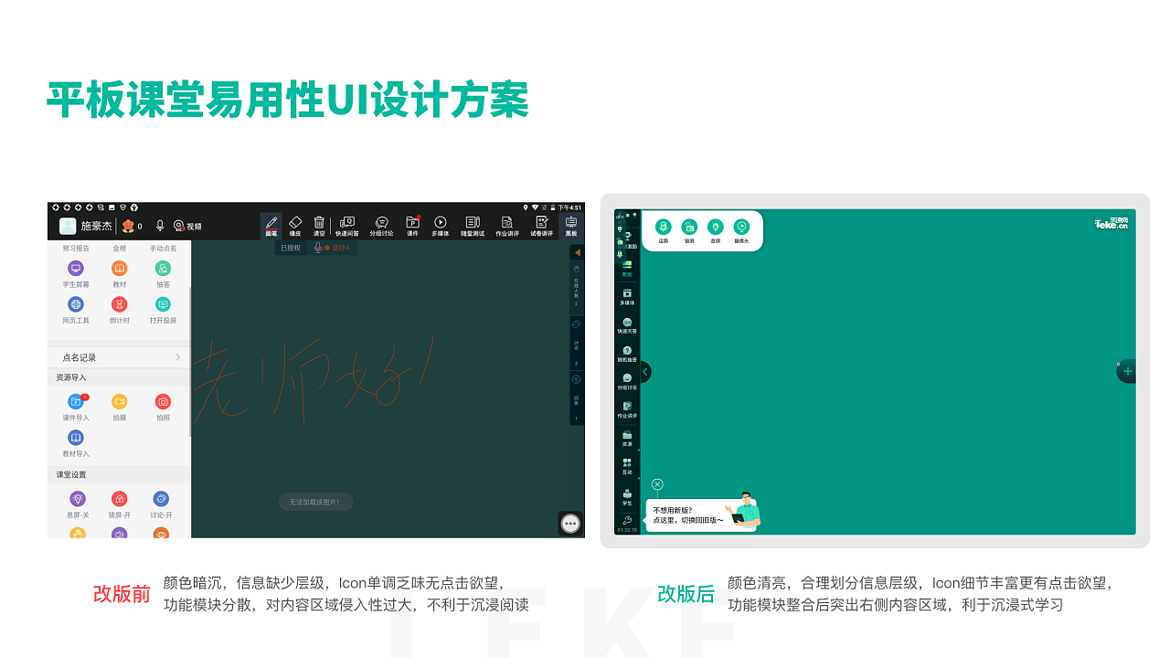Open the 问答 panel tab on right
Screen dimensions: 1170x658
point(576,398)
